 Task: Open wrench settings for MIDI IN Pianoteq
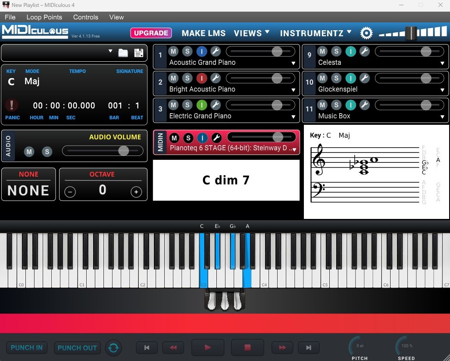pyautogui.click(x=216, y=138)
